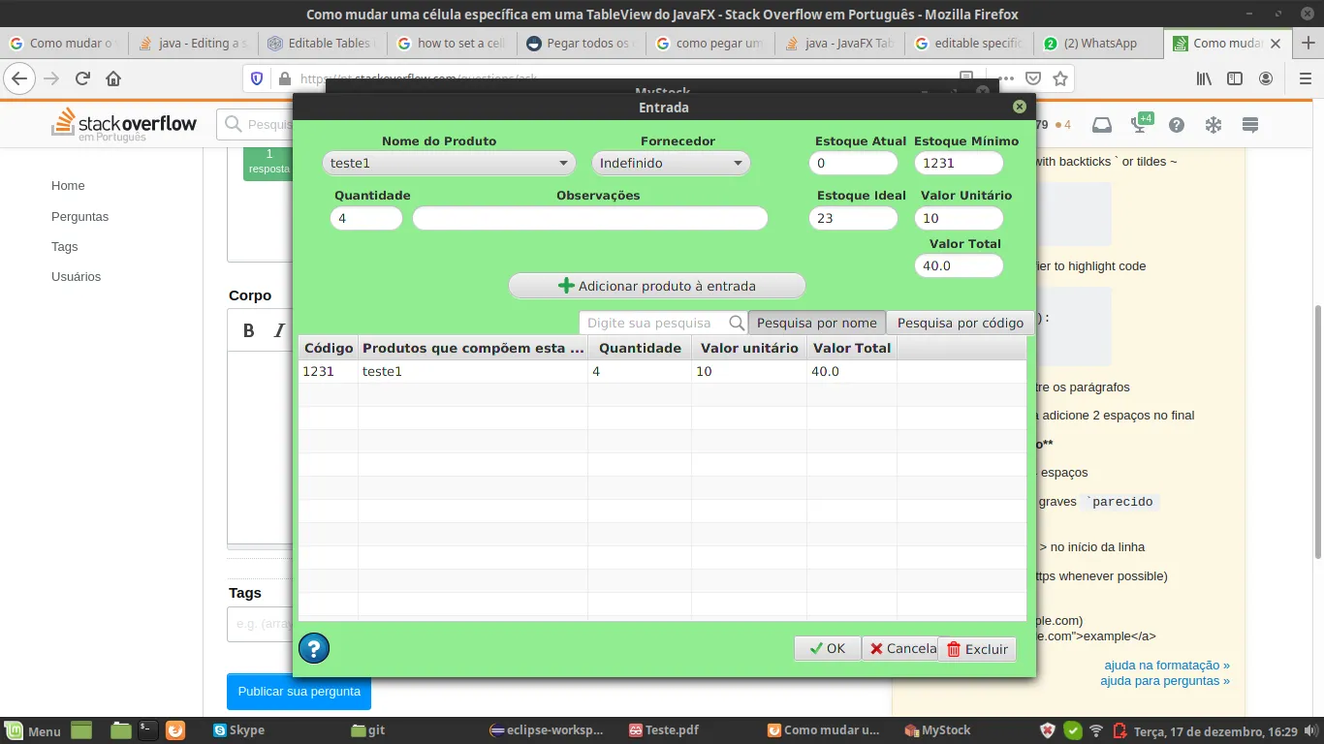The width and height of the screenshot is (1324, 744).
Task: Click the Observações input field
Action: [x=590, y=218]
